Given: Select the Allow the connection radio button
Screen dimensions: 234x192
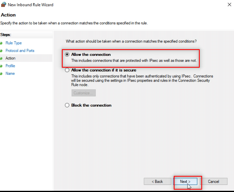Looking at the screenshot, I should pos(67,54).
